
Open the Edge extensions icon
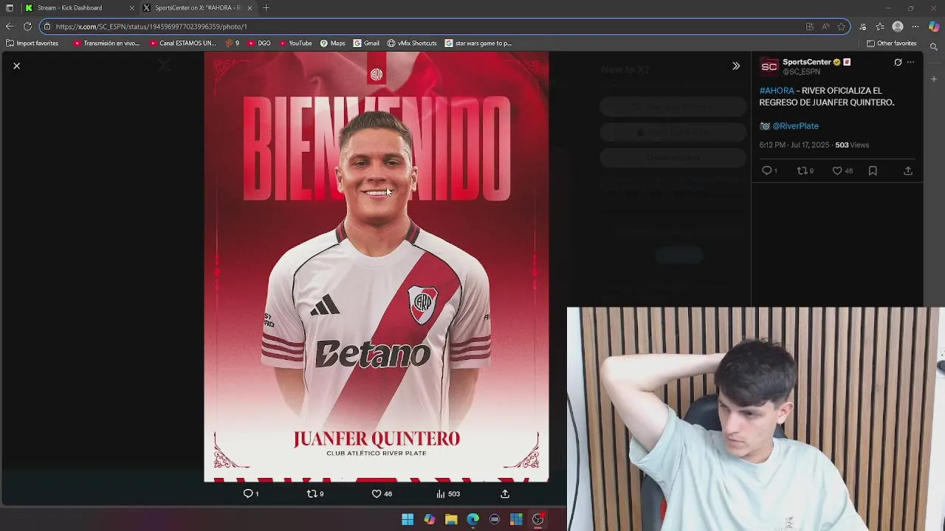[862, 27]
